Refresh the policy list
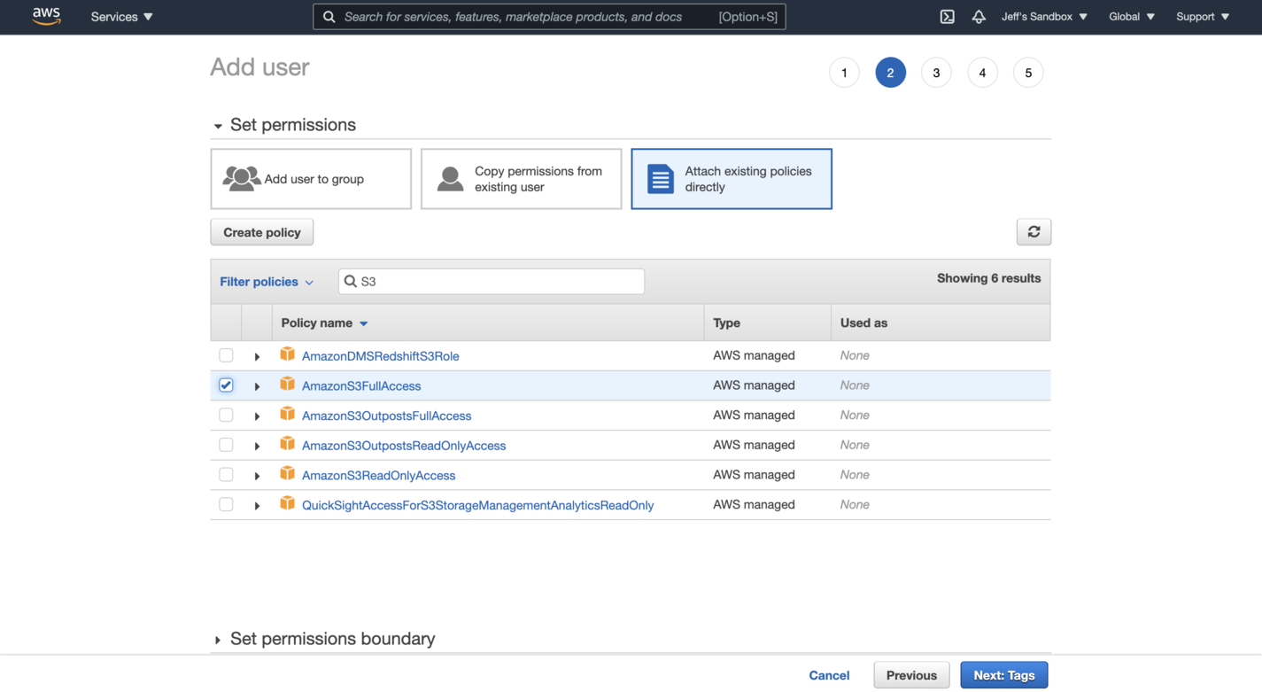Screen dimensions: 1262x692 [1034, 231]
